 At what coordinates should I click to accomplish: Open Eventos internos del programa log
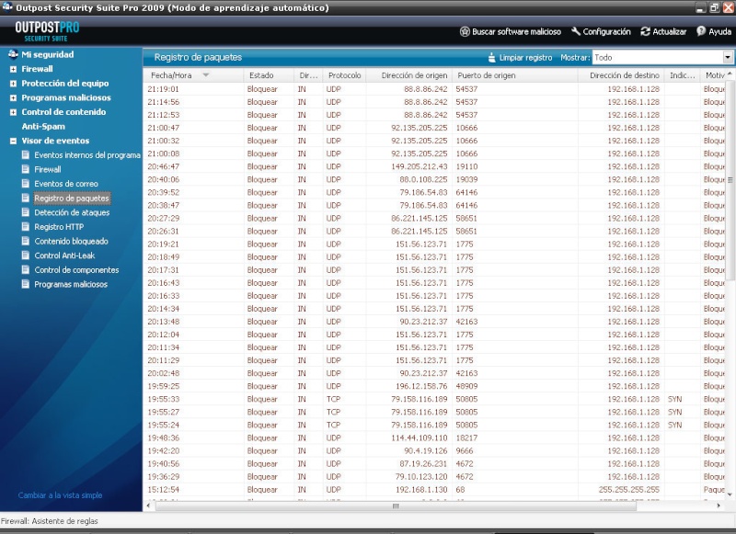(x=87, y=154)
